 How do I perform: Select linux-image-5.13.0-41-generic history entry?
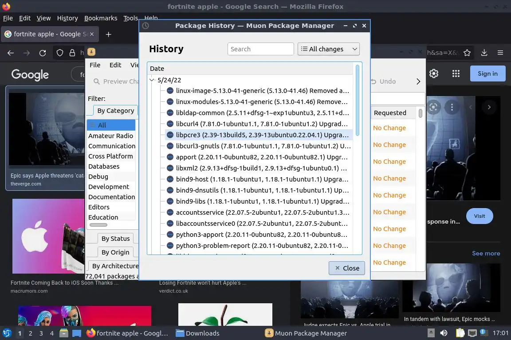pyautogui.click(x=259, y=91)
